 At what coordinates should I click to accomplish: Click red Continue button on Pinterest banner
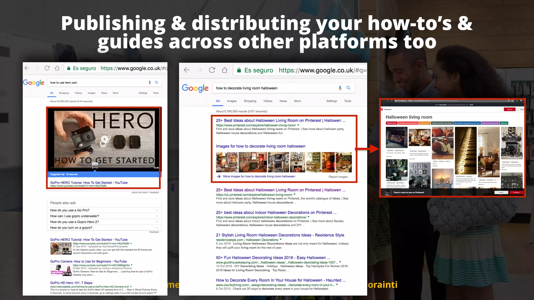(x=517, y=192)
